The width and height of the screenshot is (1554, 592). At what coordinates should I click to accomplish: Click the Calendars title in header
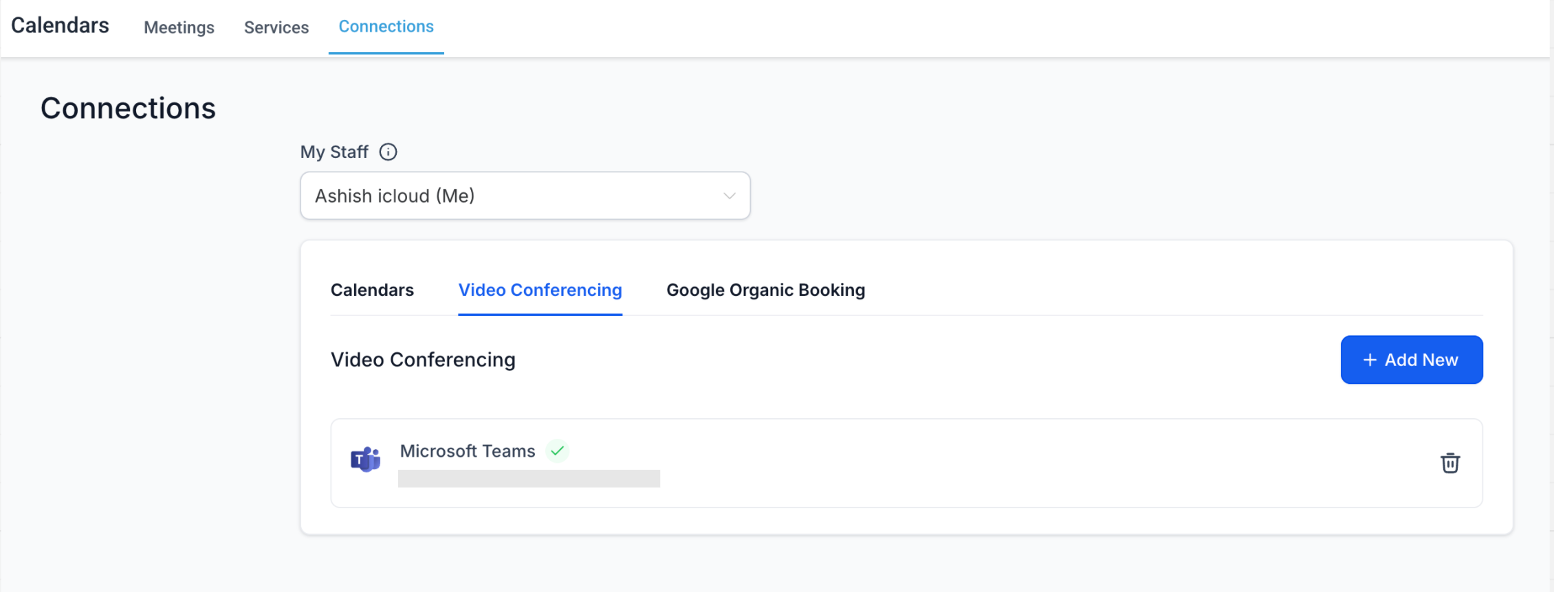click(x=60, y=25)
